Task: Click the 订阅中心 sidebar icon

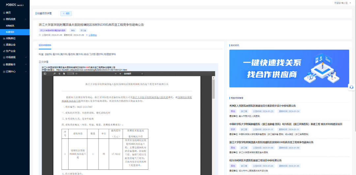Action: [4, 71]
